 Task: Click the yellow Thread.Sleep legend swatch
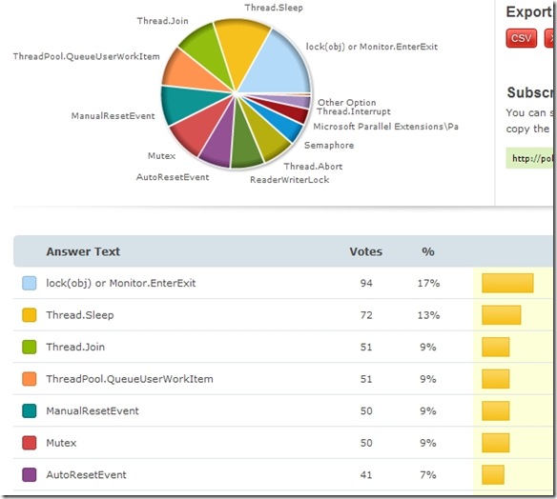pyautogui.click(x=30, y=315)
